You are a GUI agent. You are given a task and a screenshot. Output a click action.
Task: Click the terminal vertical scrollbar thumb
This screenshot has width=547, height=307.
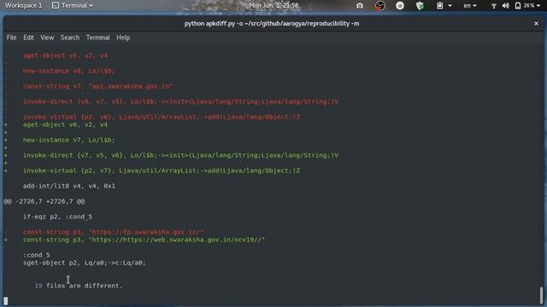[541, 295]
